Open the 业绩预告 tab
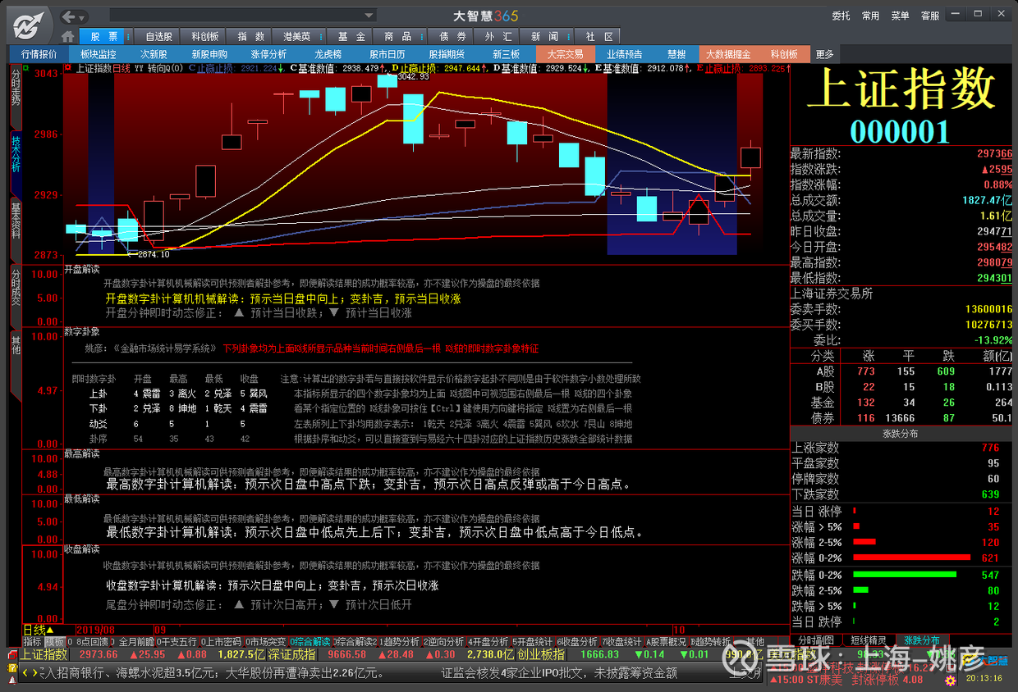Screen dimensions: 1018x692 pyautogui.click(x=624, y=54)
